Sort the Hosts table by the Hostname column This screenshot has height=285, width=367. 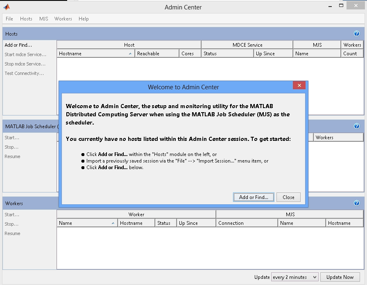tap(96, 54)
